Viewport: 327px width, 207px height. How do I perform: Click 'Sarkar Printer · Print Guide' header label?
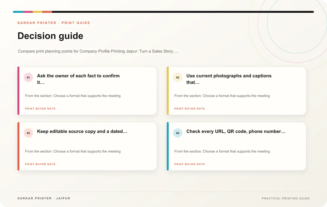point(54,23)
